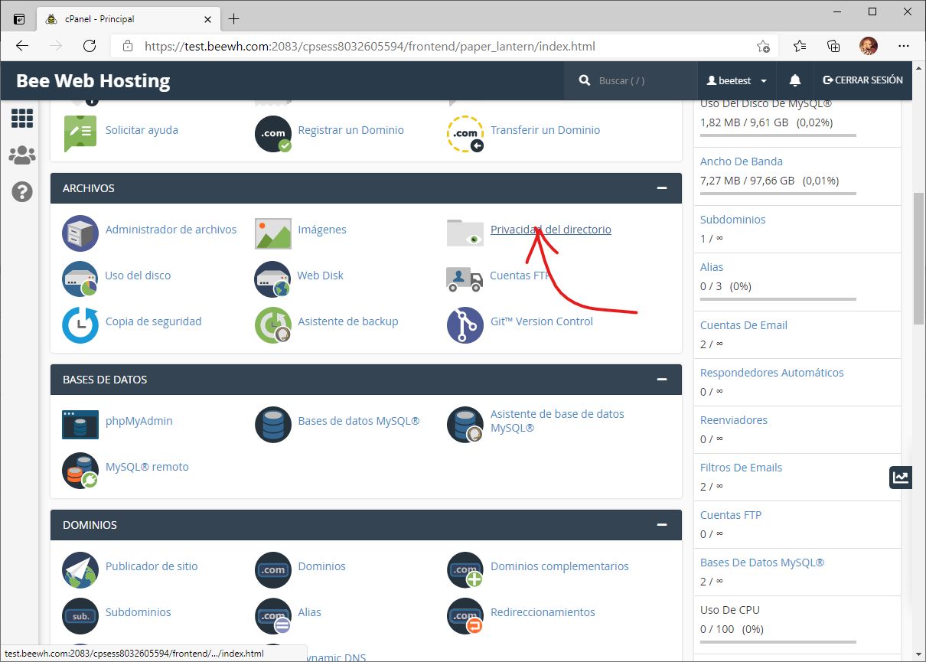Click the Bee Web Hosting logo
Viewport: 926px width, 662px height.
(93, 80)
